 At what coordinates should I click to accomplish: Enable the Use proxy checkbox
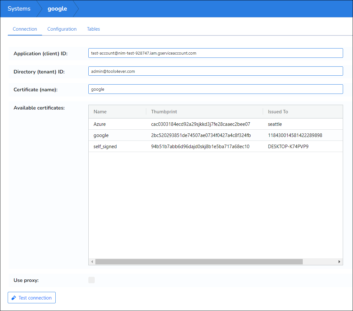tap(92, 280)
